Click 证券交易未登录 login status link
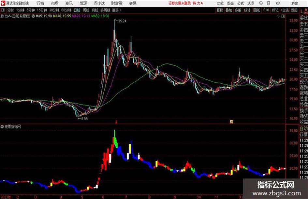The height and width of the screenshot is (199, 308). [x=179, y=3]
